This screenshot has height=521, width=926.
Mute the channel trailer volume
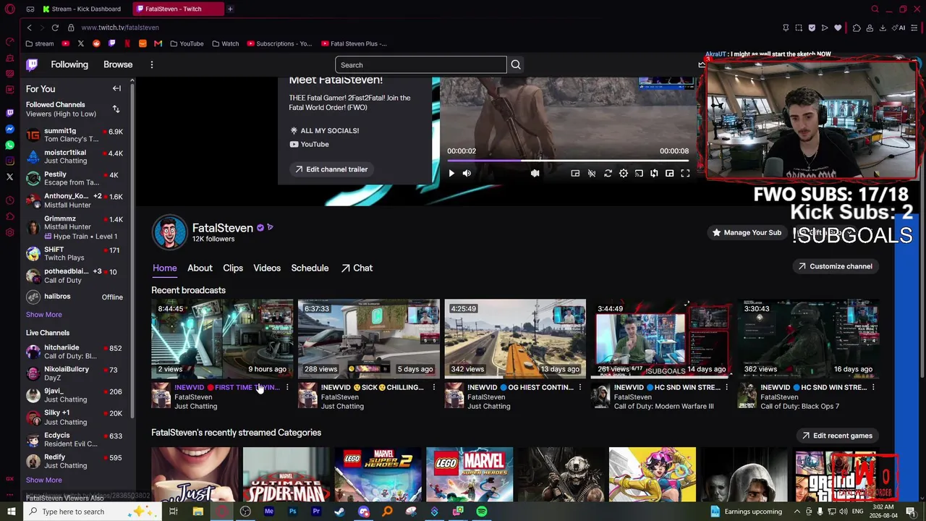pos(467,173)
